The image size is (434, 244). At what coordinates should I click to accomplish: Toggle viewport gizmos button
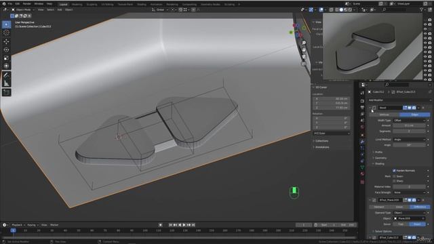311,9
